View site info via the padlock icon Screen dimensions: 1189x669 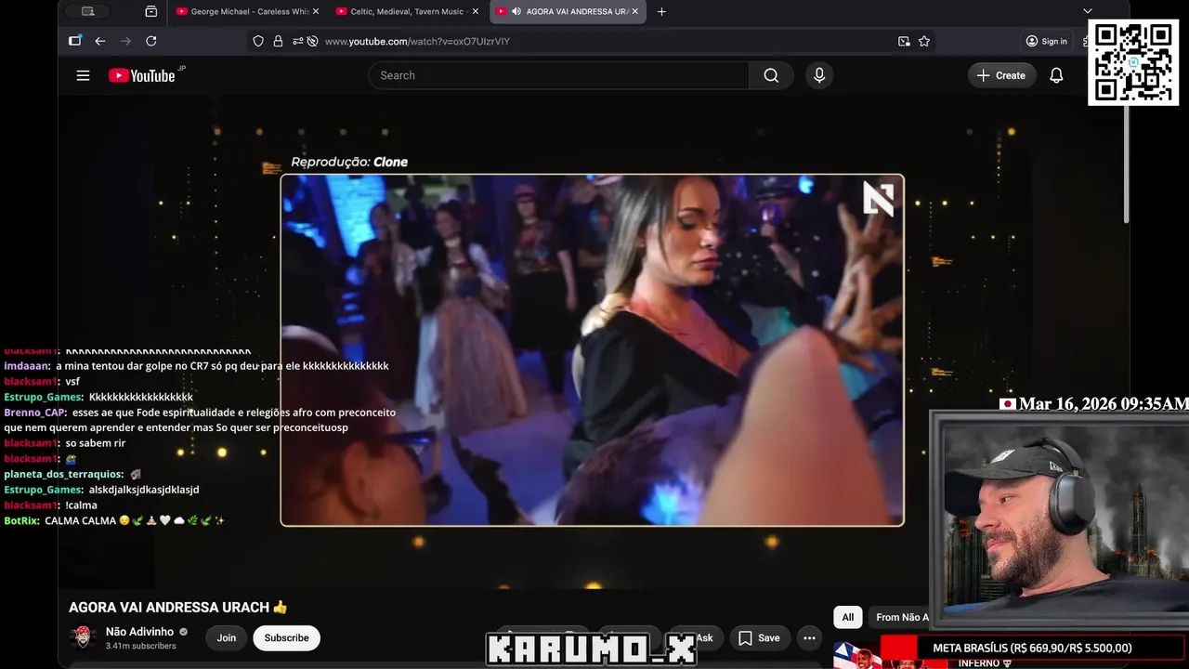click(278, 41)
